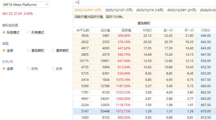216x120 pixels.
Task: Click the 1333.33% change value
Action: (123, 92)
